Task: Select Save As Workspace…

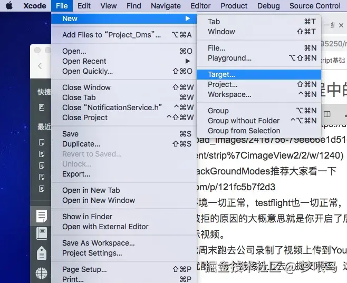Action: tap(124, 243)
